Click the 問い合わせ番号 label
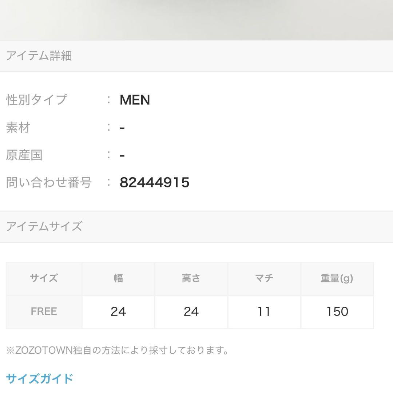Viewport: 393px width, 393px height. [x=49, y=182]
